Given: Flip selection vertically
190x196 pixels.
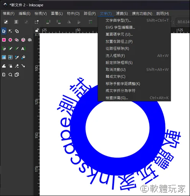Looking at the screenshot, I should (79, 22).
